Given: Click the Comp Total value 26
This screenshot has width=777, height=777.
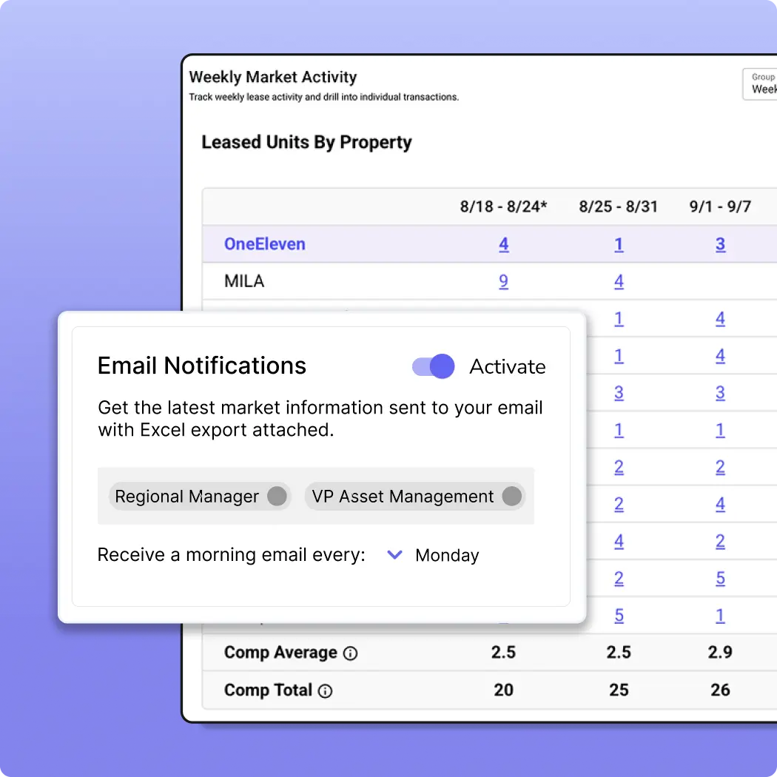Looking at the screenshot, I should [720, 690].
